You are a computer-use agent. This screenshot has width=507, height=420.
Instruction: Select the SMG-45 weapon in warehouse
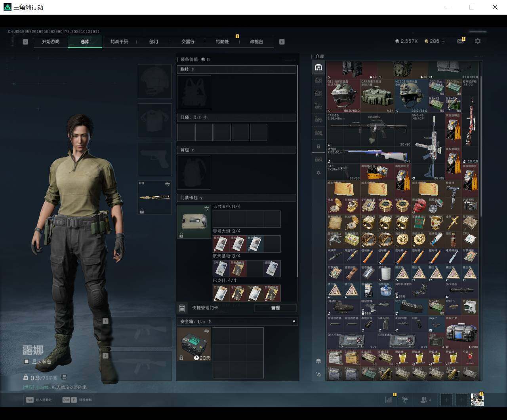coord(428,146)
